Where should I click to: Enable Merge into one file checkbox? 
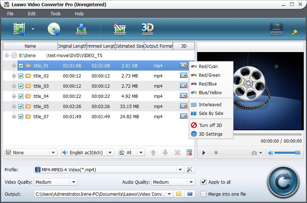(x=203, y=194)
